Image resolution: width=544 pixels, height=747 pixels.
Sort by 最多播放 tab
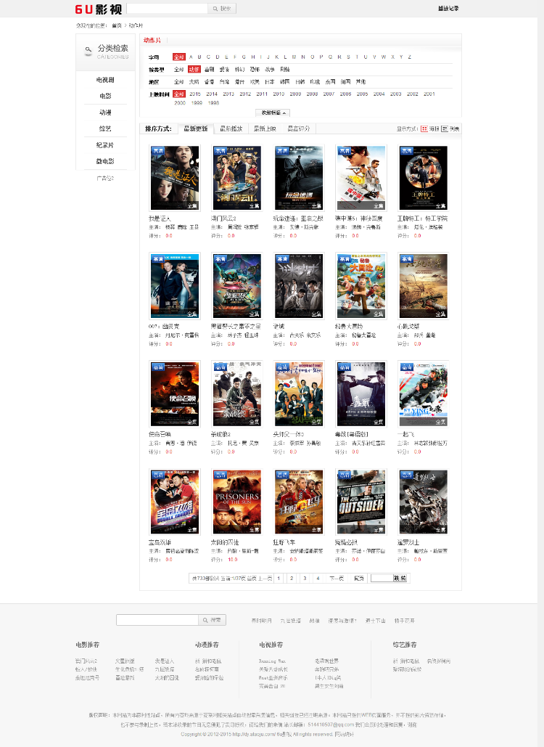point(231,128)
